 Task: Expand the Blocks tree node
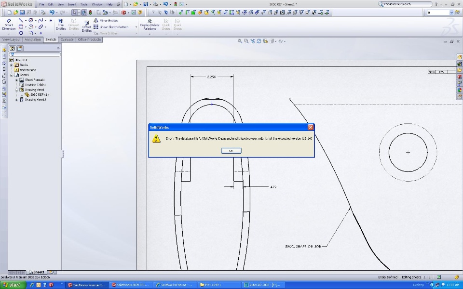tap(11, 65)
